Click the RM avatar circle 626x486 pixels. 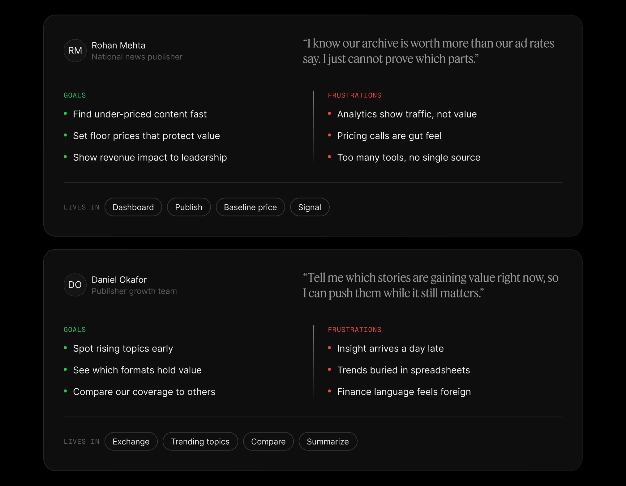tap(75, 50)
